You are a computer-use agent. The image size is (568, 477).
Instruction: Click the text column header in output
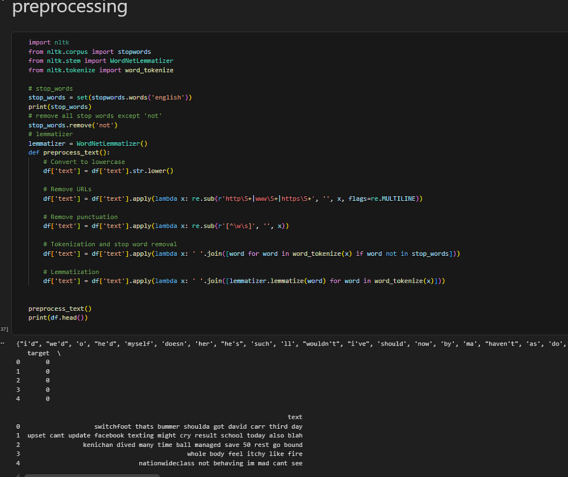[295, 417]
